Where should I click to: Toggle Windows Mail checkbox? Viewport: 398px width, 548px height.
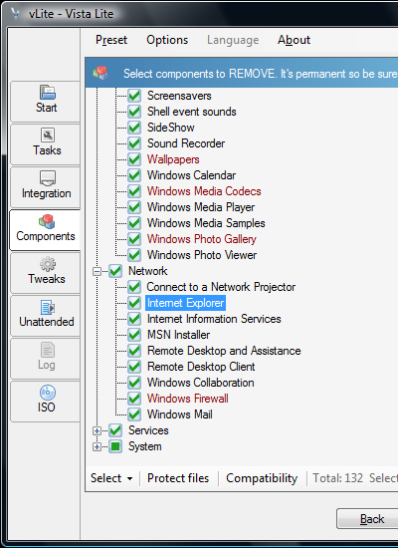134,414
